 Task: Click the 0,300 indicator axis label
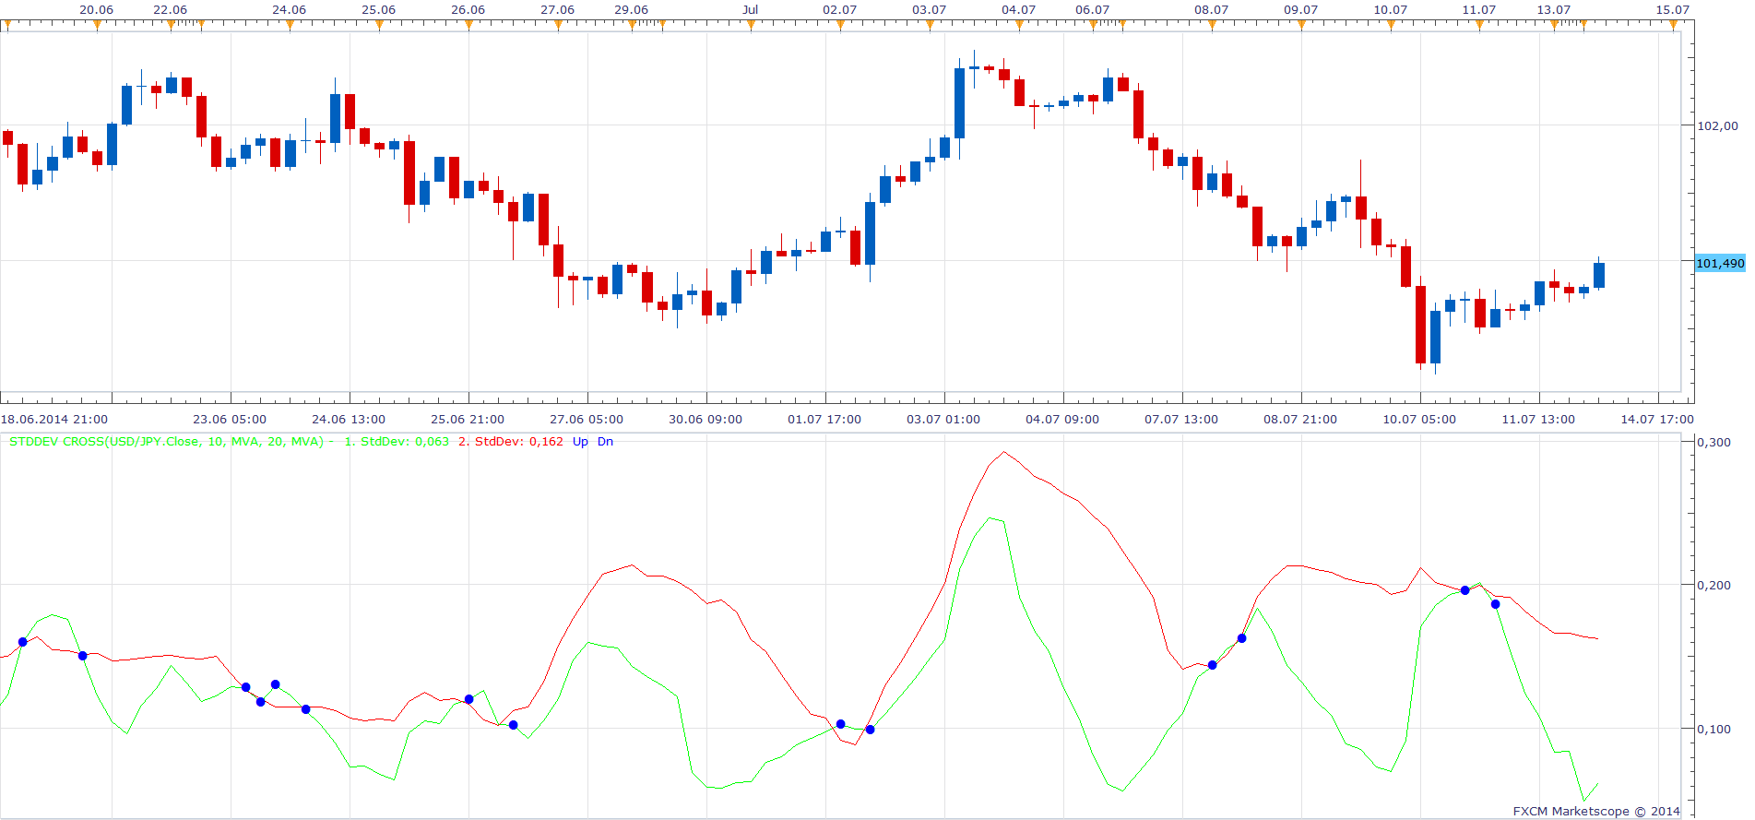click(1714, 442)
